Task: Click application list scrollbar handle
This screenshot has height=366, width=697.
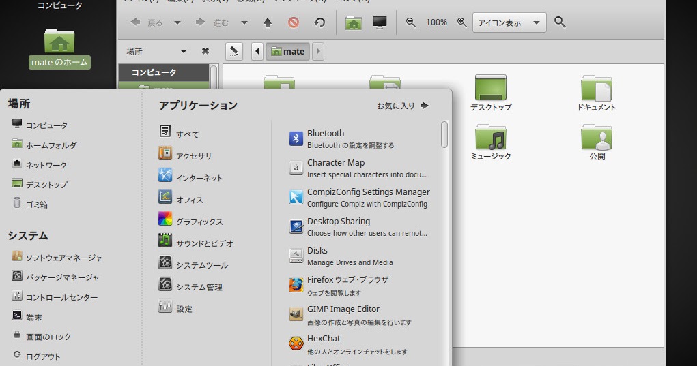Action: 444,134
